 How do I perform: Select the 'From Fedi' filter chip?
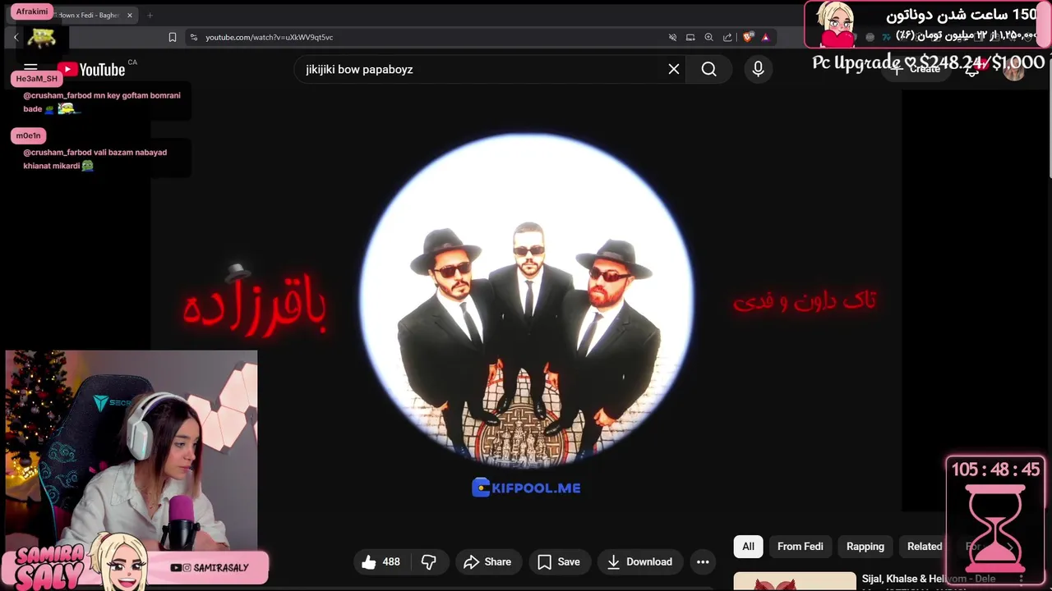click(x=800, y=546)
